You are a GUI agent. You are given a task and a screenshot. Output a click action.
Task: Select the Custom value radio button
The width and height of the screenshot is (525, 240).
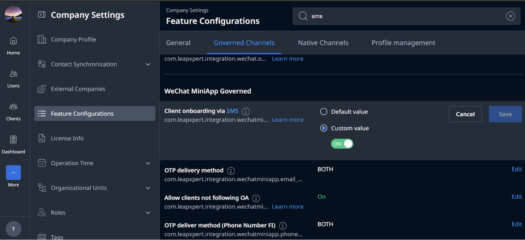pos(324,128)
